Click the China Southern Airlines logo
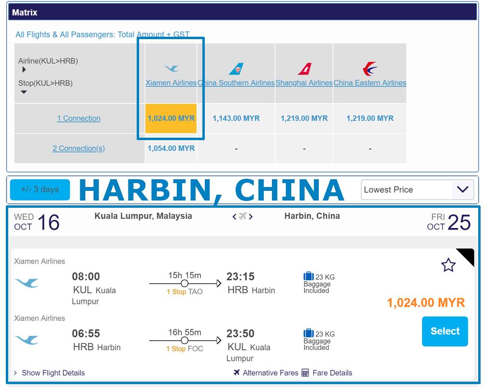Image resolution: width=483 pixels, height=387 pixels. point(236,69)
